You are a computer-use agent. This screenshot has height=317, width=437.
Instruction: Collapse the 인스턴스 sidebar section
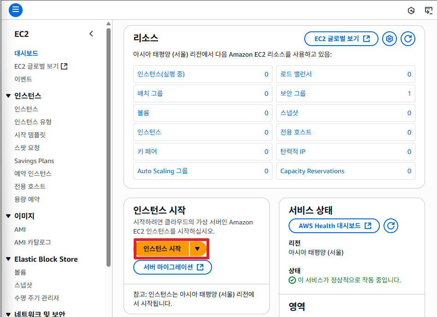8,96
